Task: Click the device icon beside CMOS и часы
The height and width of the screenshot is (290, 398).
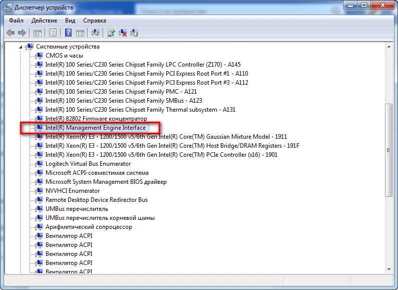Action: [x=40, y=56]
